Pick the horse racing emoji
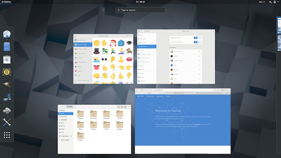The height and width of the screenshot is (158, 281). click(129, 51)
